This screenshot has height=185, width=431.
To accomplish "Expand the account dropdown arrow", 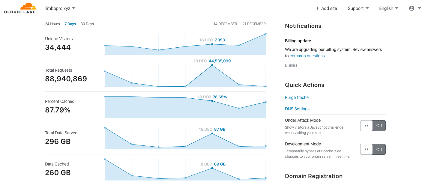I will [x=419, y=8].
